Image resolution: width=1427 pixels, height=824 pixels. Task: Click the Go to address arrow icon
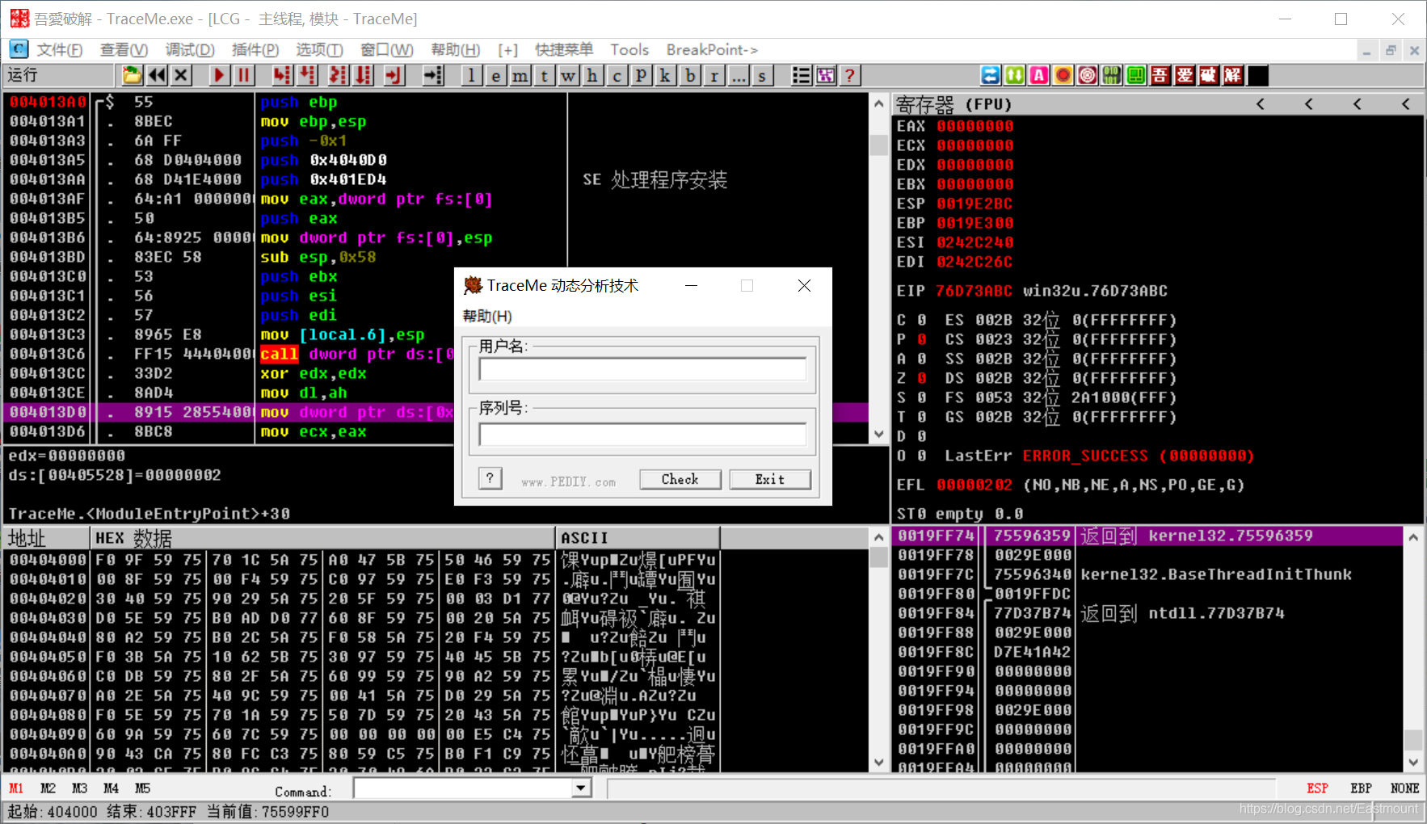tap(434, 75)
